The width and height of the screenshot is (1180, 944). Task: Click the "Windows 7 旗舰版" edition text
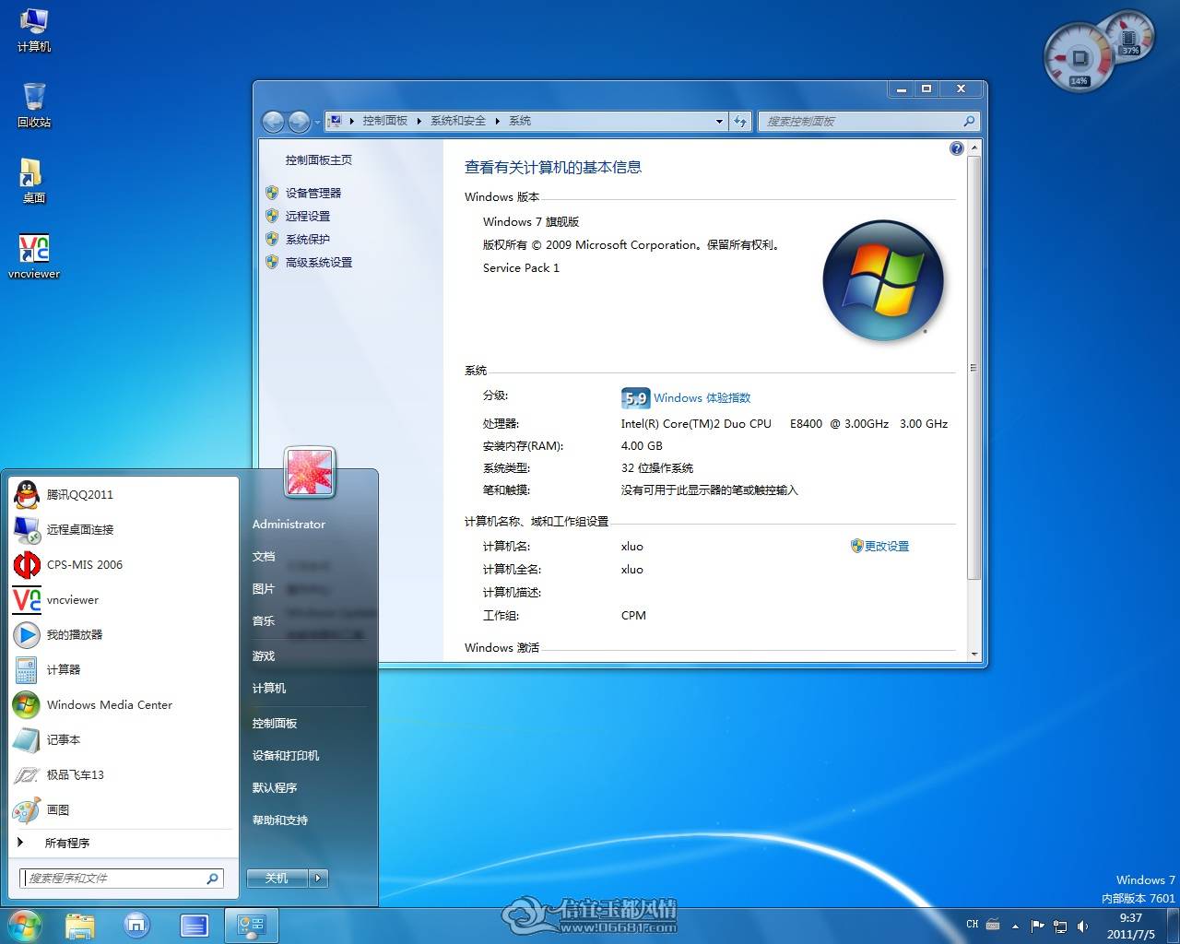531,221
